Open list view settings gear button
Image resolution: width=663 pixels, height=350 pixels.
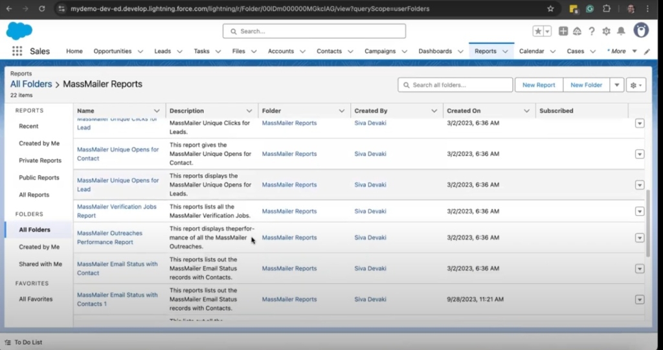(x=636, y=85)
